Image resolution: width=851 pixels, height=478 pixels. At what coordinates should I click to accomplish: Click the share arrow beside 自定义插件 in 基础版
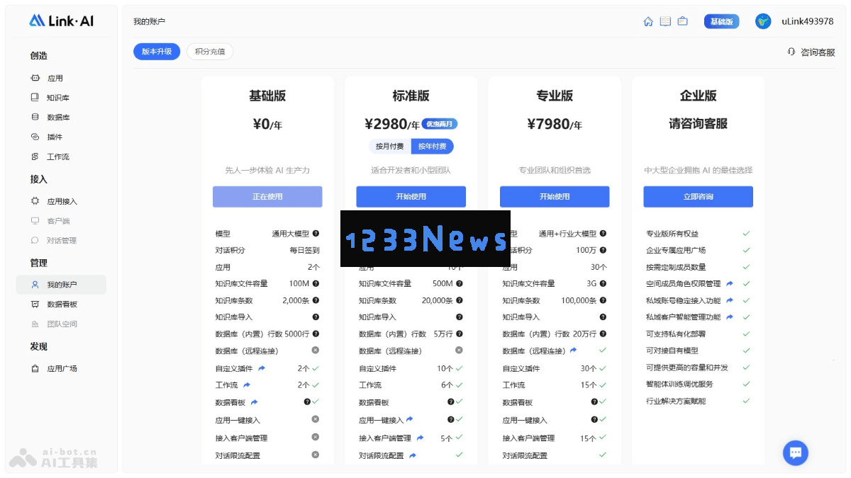pyautogui.click(x=262, y=368)
